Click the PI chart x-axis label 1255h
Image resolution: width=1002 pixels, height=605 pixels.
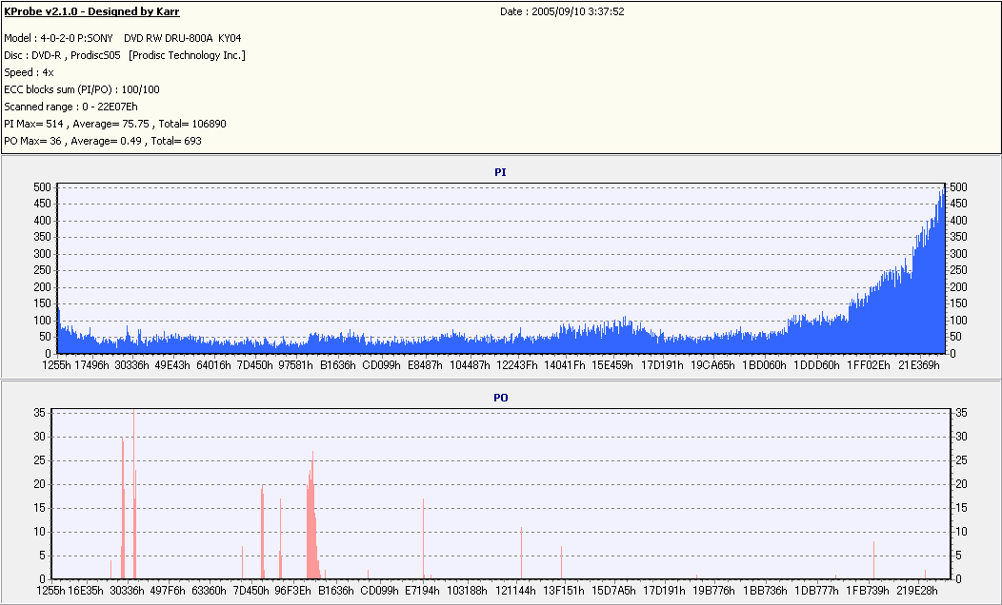click(x=57, y=365)
